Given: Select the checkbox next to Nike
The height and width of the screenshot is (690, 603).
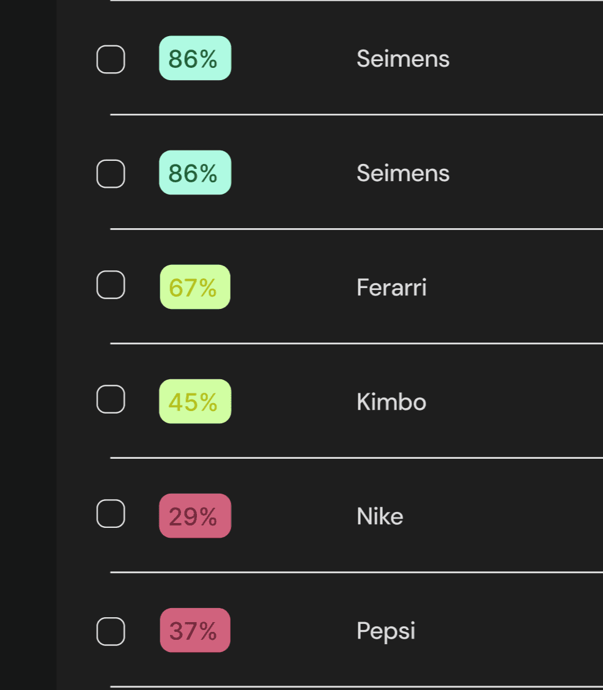Looking at the screenshot, I should (111, 514).
